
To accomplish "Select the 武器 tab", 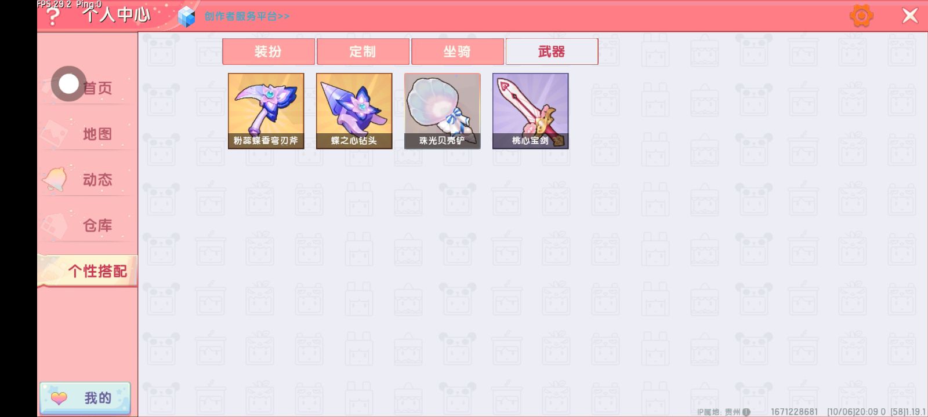I will click(552, 52).
